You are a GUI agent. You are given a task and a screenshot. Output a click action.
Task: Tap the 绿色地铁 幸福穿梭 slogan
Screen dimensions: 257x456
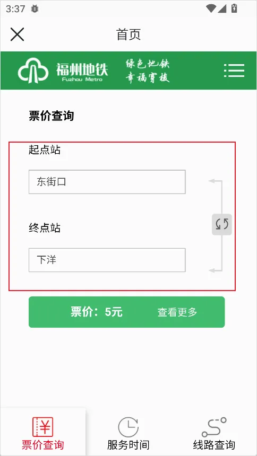click(148, 71)
